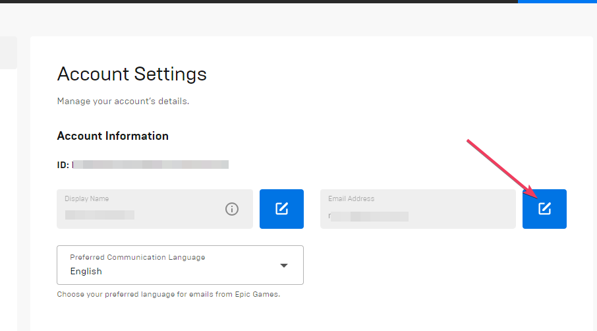Click the blurred display name value
Screen dimensions: 597x331
[99, 215]
